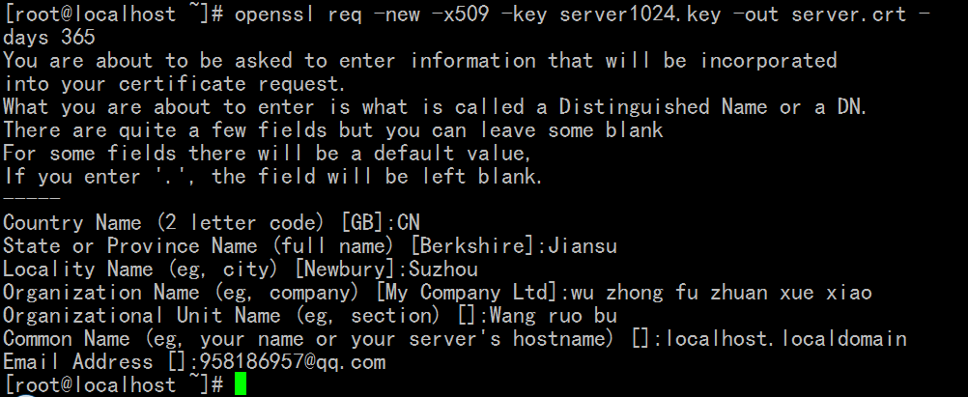The height and width of the screenshot is (397, 968).
Task: Click the 'Email Address' prompt label
Action: coord(78,362)
